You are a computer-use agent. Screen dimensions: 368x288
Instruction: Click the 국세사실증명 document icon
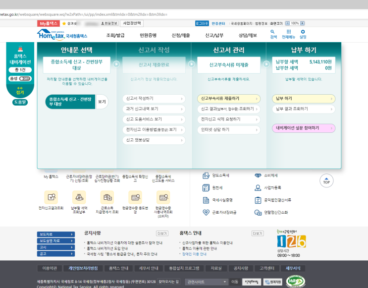pos(206,200)
